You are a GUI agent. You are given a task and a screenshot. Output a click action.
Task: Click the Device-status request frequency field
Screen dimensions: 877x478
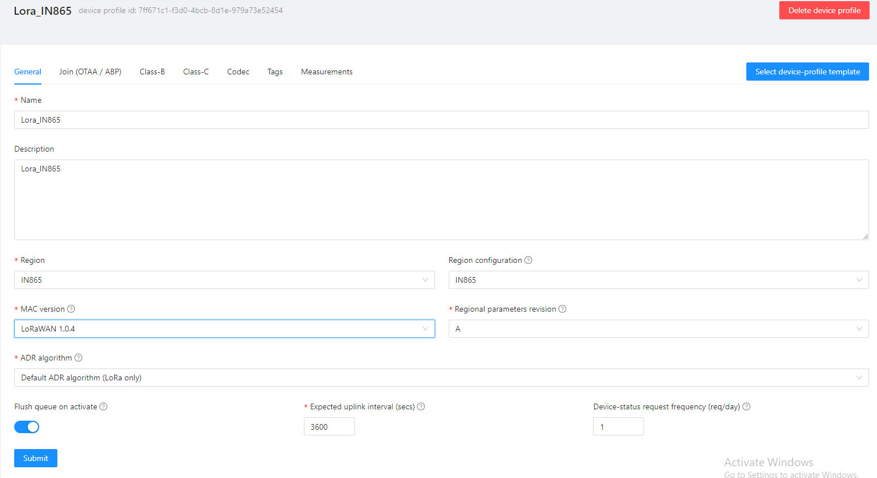tap(619, 426)
